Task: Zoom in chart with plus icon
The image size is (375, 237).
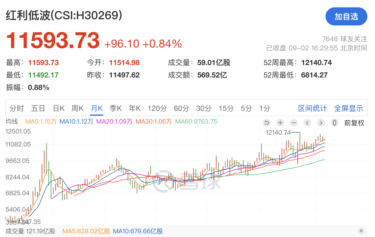Action: point(280,123)
